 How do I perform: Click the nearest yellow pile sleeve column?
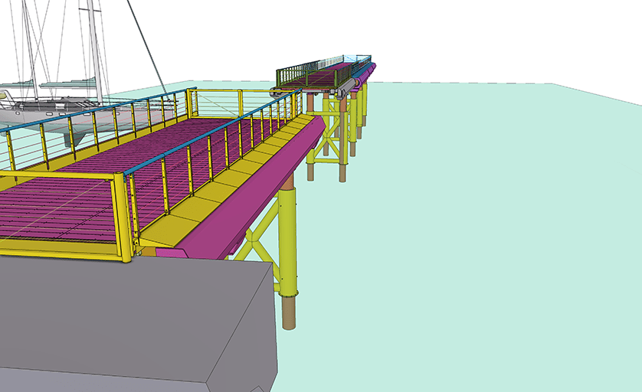click(288, 241)
